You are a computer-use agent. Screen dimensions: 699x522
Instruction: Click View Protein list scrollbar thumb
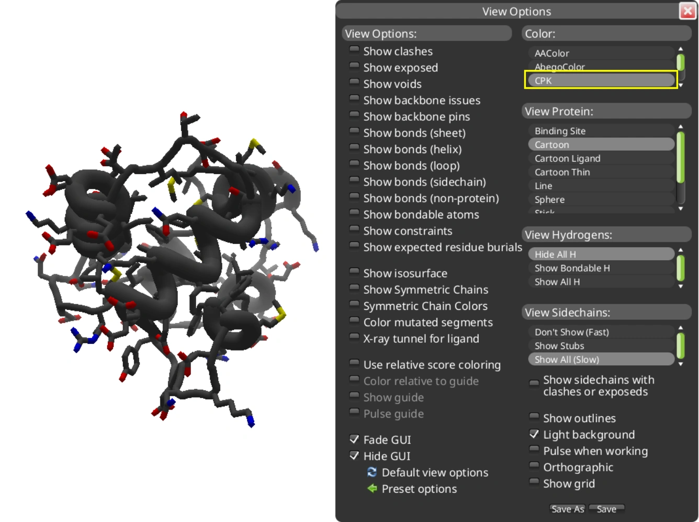coord(681,157)
